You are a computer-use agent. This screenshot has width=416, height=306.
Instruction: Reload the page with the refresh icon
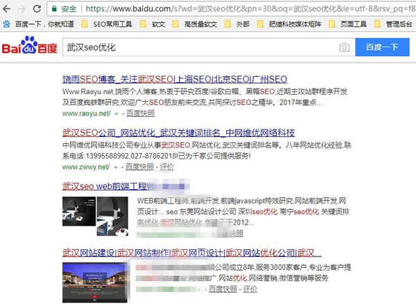tap(37, 9)
